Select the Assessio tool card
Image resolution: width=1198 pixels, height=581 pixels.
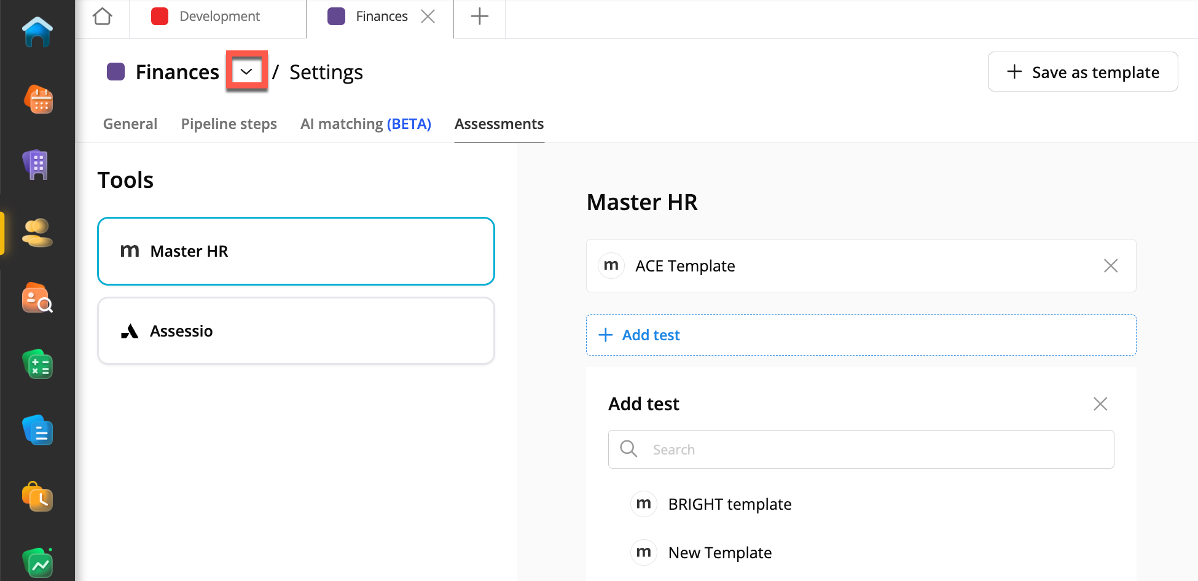296,331
